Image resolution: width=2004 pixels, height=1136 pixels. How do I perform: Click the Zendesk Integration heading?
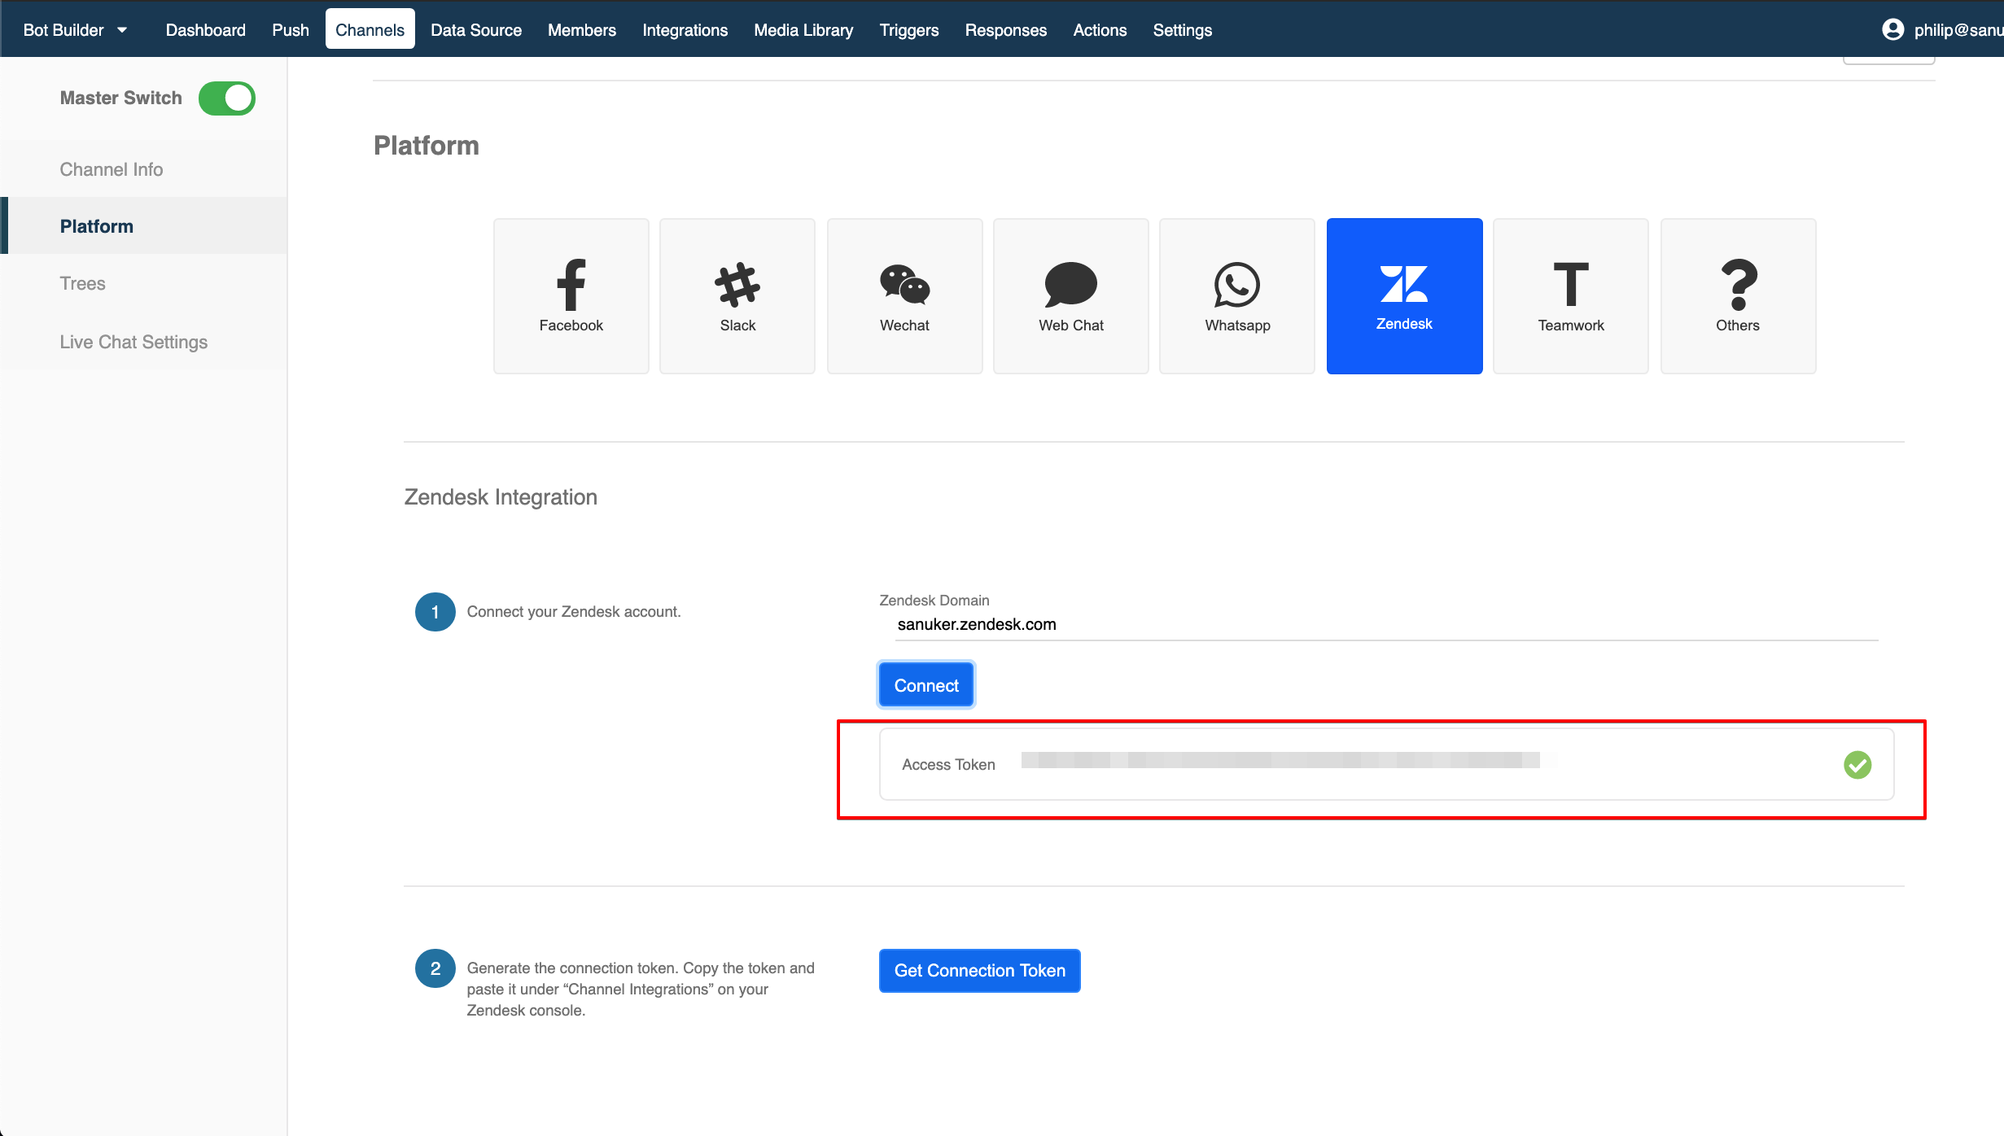(501, 497)
